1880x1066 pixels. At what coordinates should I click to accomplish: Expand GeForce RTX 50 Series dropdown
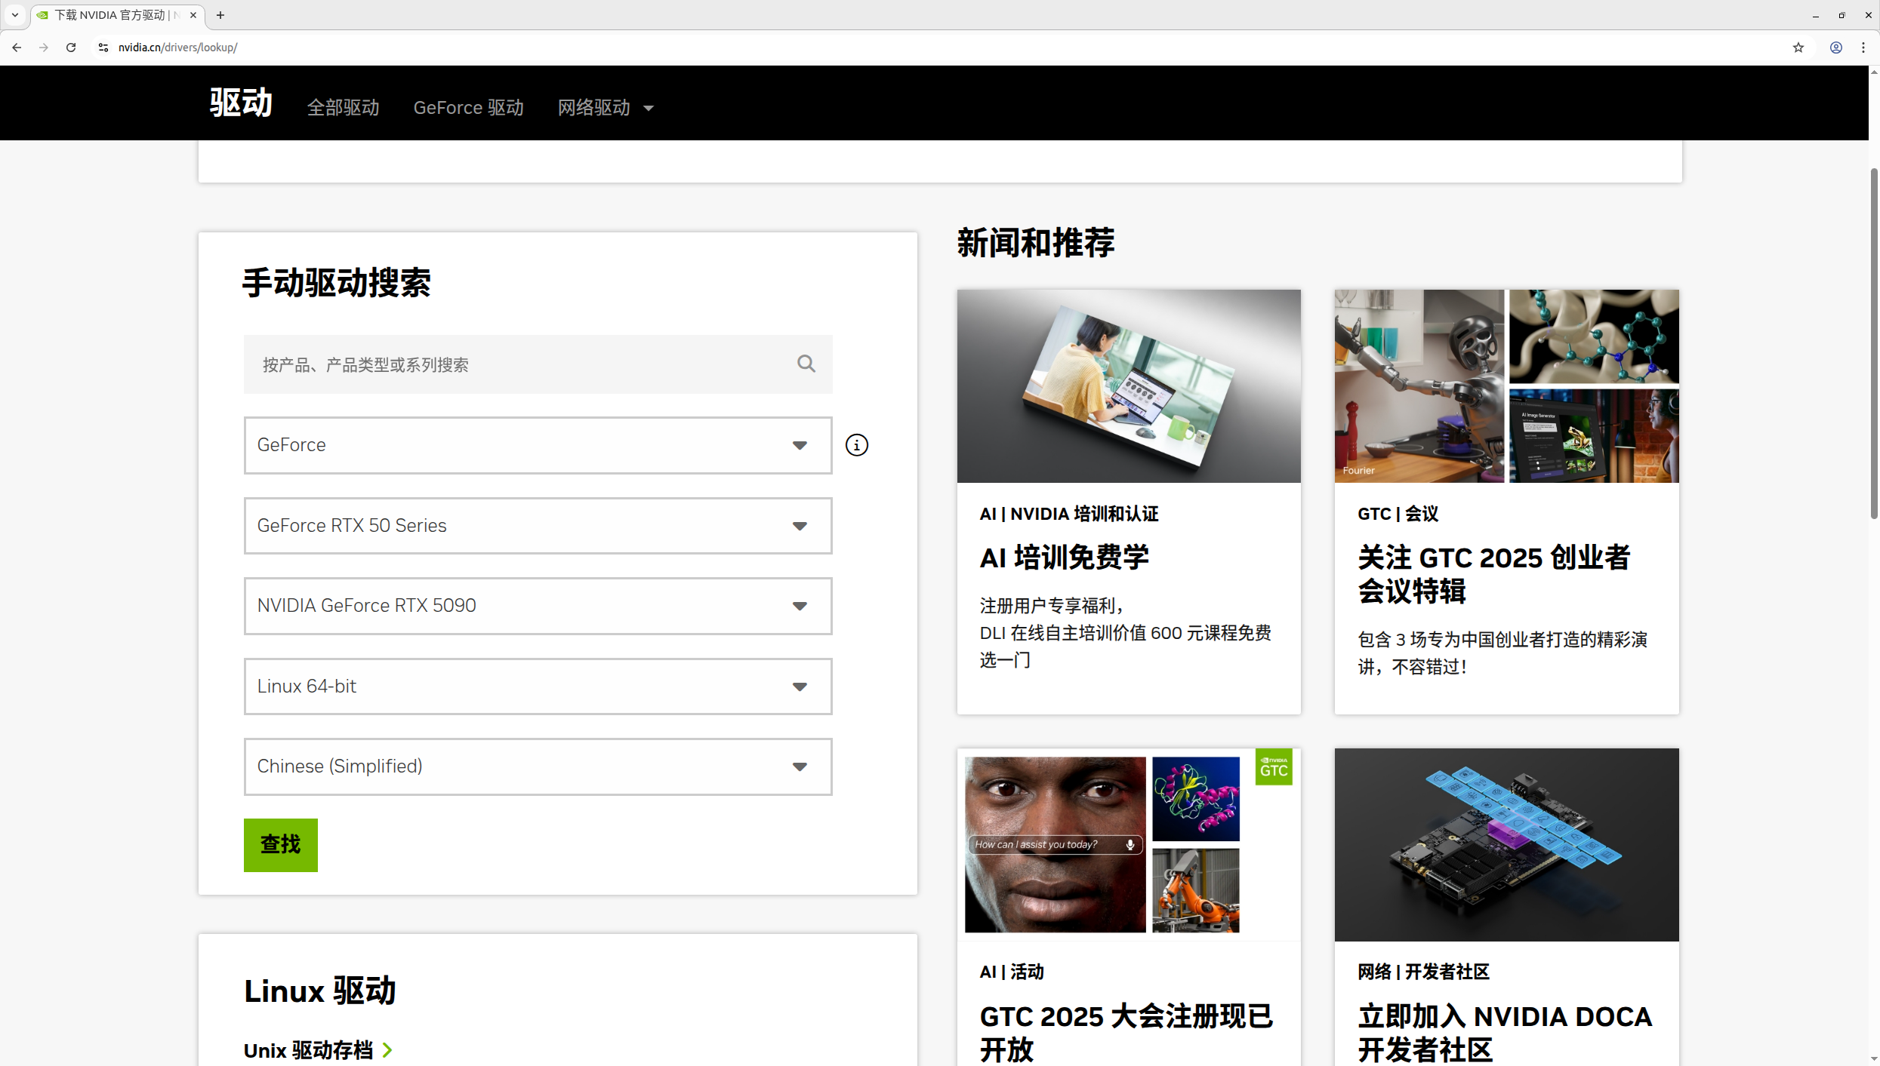[x=537, y=526]
